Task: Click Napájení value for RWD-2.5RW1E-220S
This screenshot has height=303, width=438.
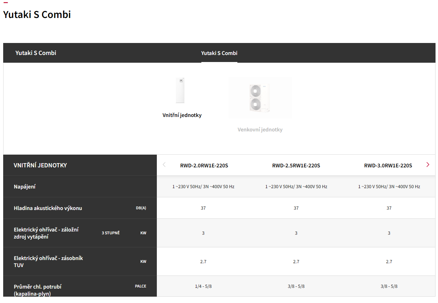Action: pyautogui.click(x=296, y=187)
